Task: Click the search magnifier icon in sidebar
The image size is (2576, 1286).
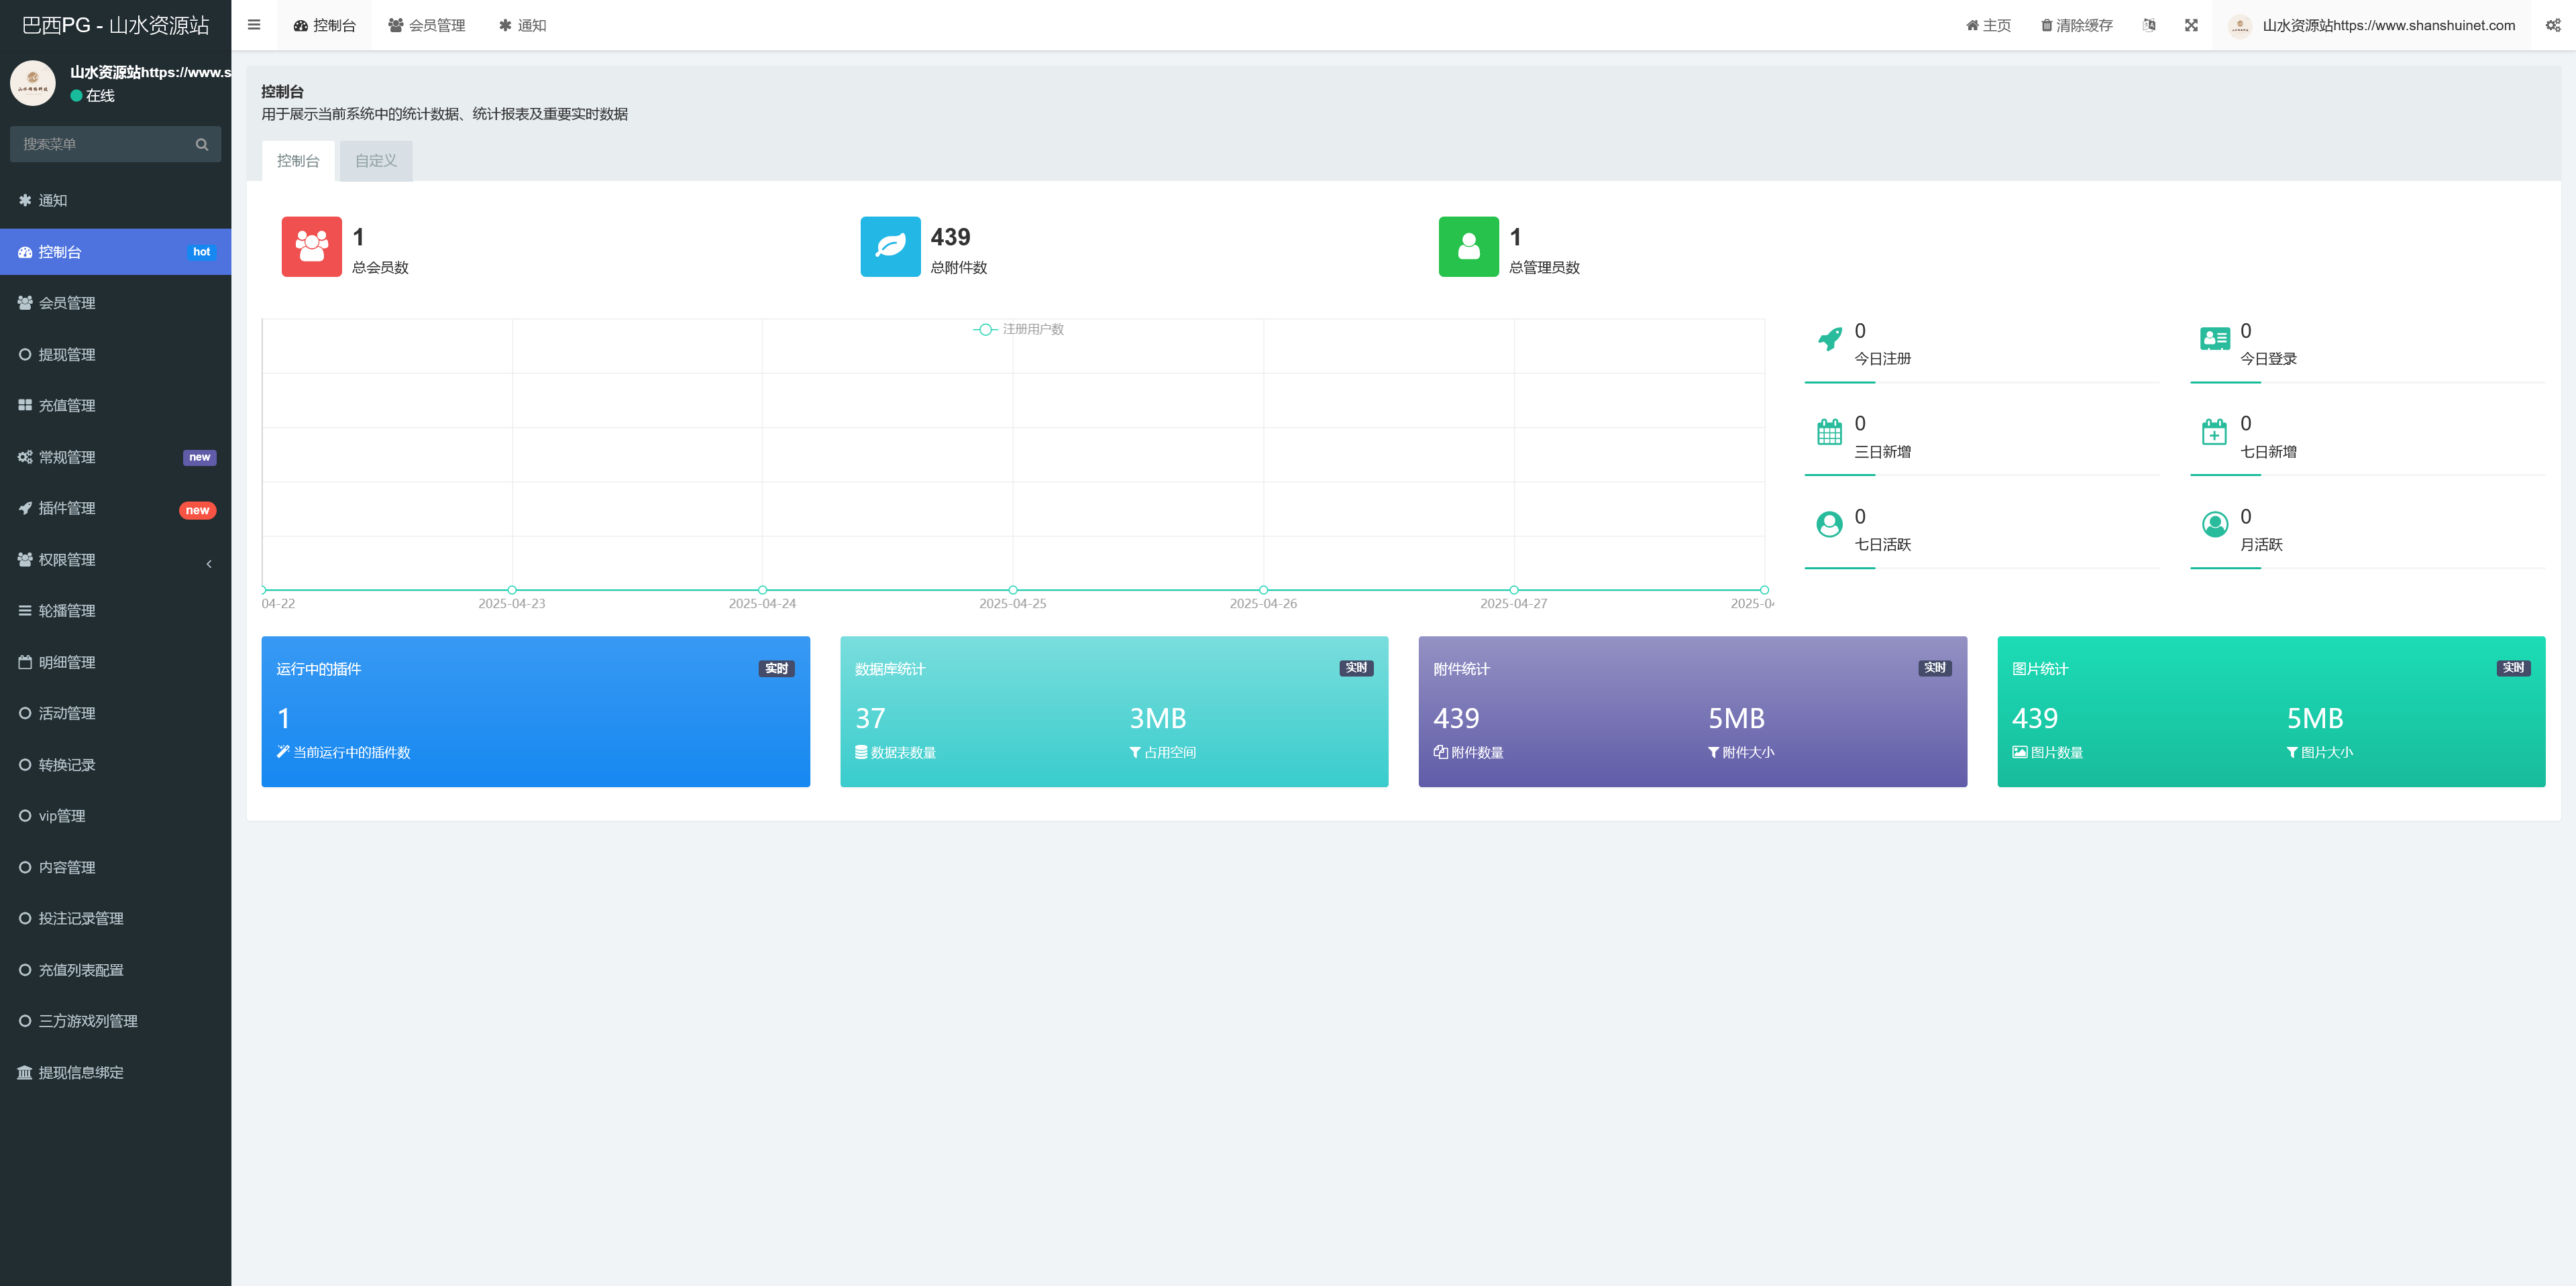Action: [202, 144]
